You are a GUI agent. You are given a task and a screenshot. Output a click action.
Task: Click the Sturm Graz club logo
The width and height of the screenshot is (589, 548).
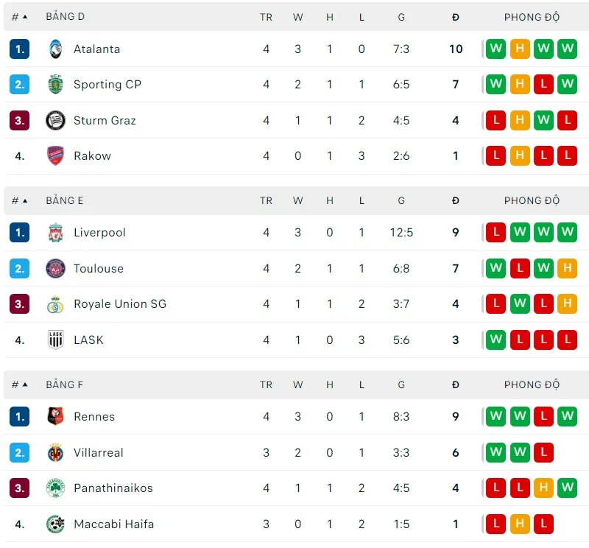(x=55, y=120)
